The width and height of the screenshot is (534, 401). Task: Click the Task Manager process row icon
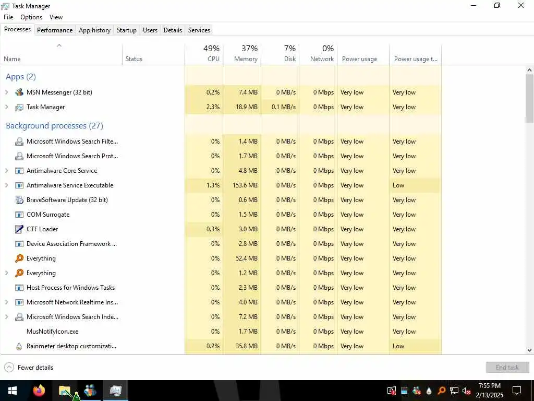point(19,107)
